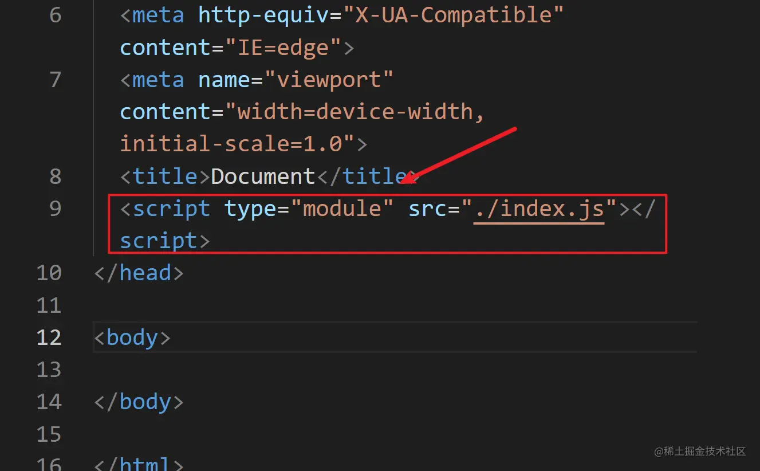Click the opening script tag name
The width and height of the screenshot is (760, 471).
tap(172, 209)
